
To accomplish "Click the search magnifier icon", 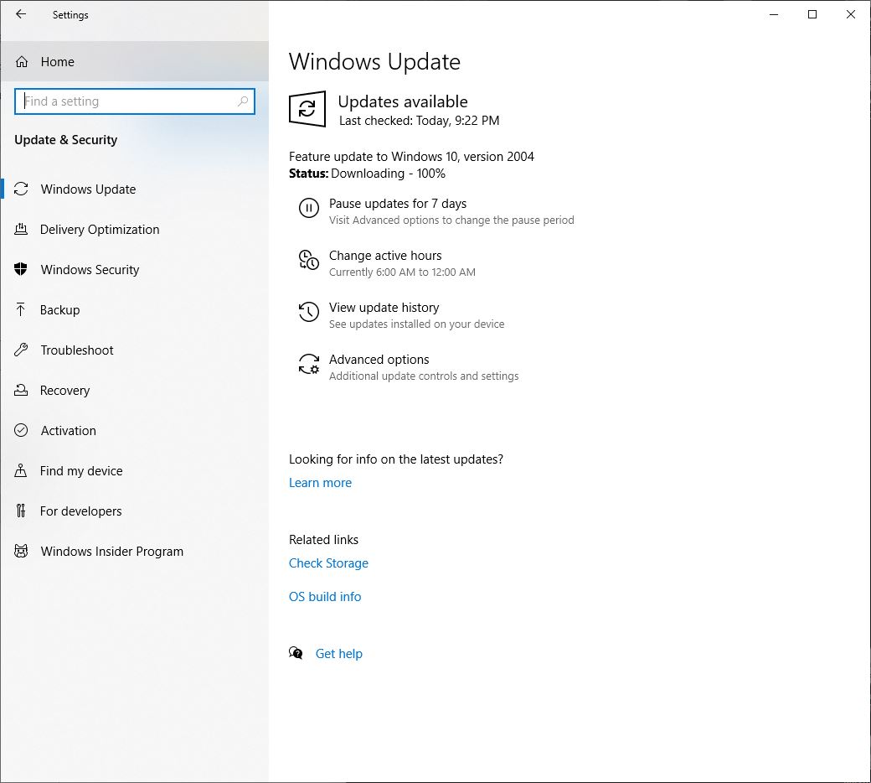I will pos(243,101).
